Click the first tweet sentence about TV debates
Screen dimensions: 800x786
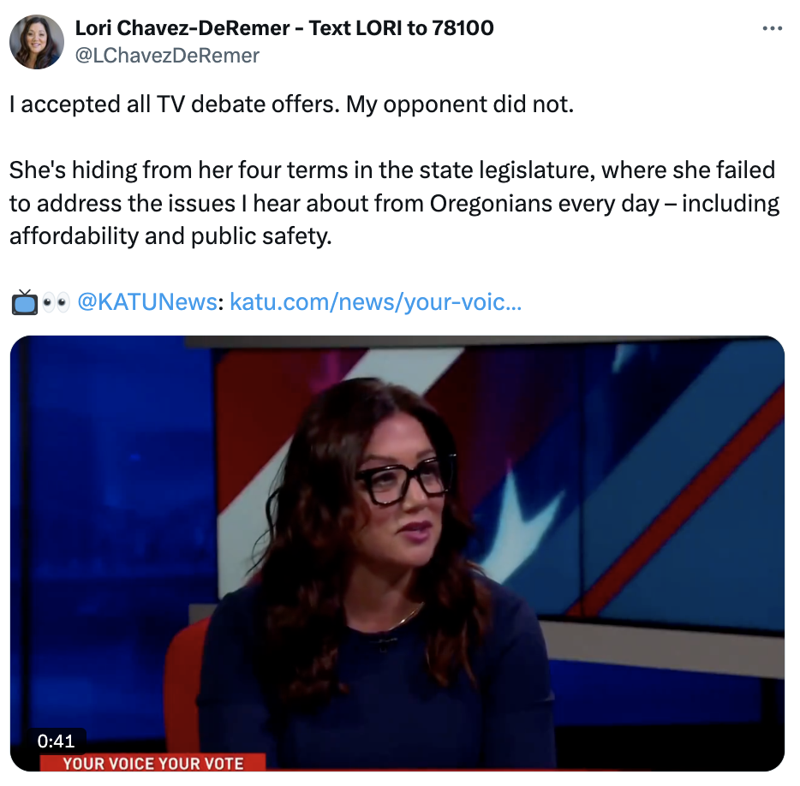291,104
